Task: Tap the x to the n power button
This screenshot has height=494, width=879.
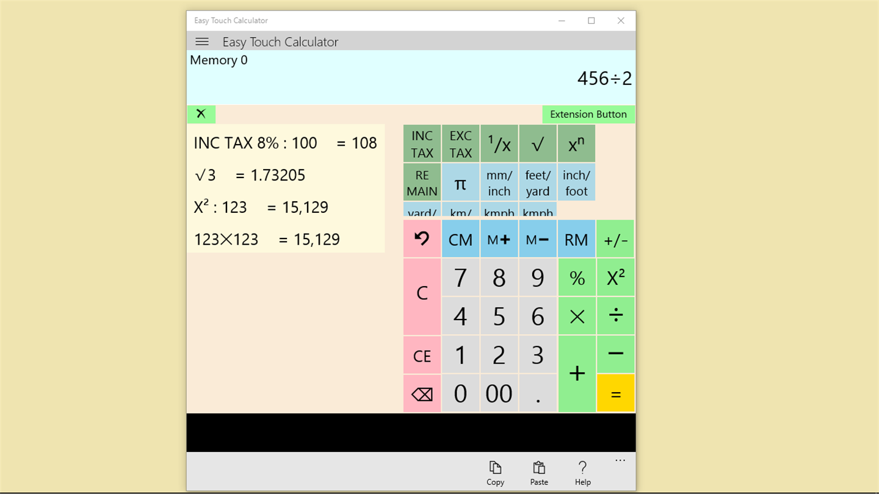Action: [576, 144]
